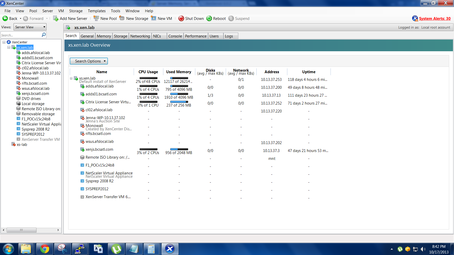Open the Search Options dropdown
This screenshot has height=255, width=454.
(x=89, y=61)
